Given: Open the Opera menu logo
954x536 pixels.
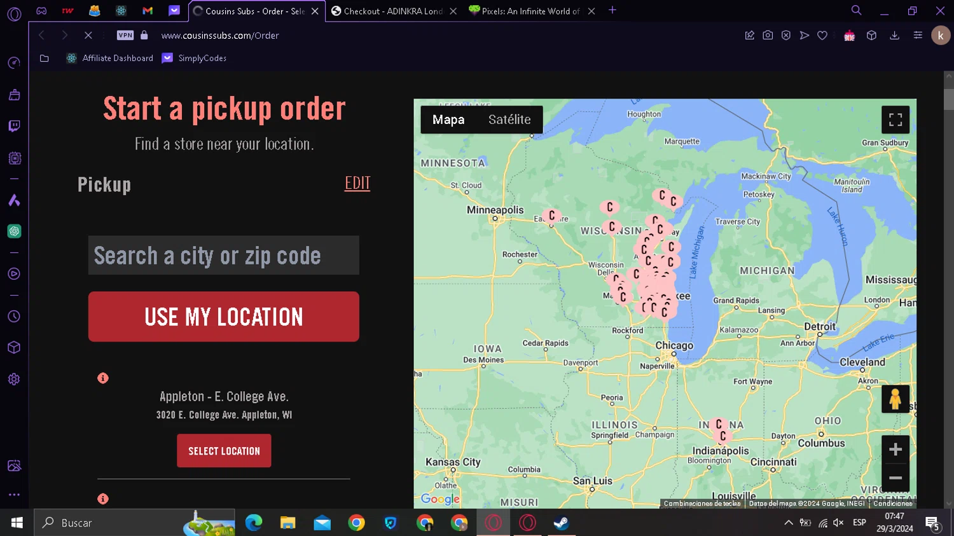Looking at the screenshot, I should (14, 14).
